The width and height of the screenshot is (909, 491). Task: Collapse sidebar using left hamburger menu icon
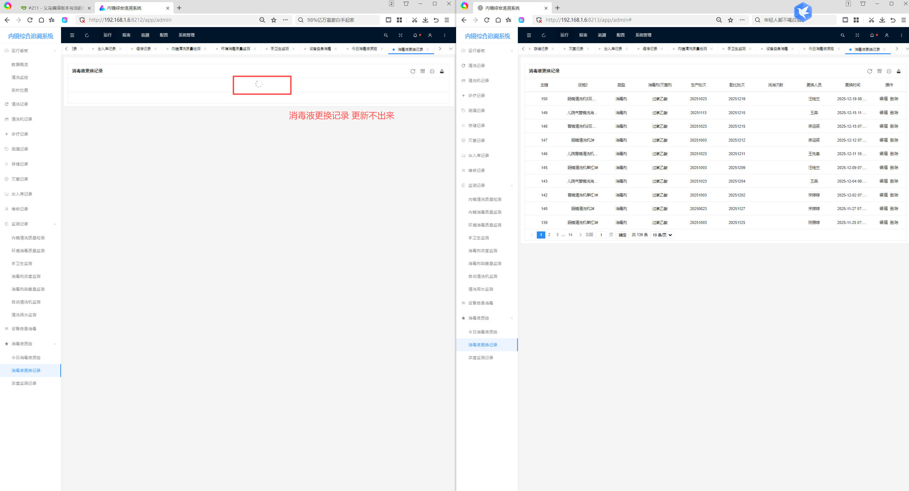72,35
